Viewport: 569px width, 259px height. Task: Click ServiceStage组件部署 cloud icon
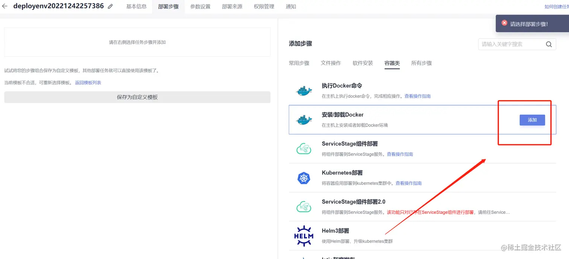pos(304,149)
